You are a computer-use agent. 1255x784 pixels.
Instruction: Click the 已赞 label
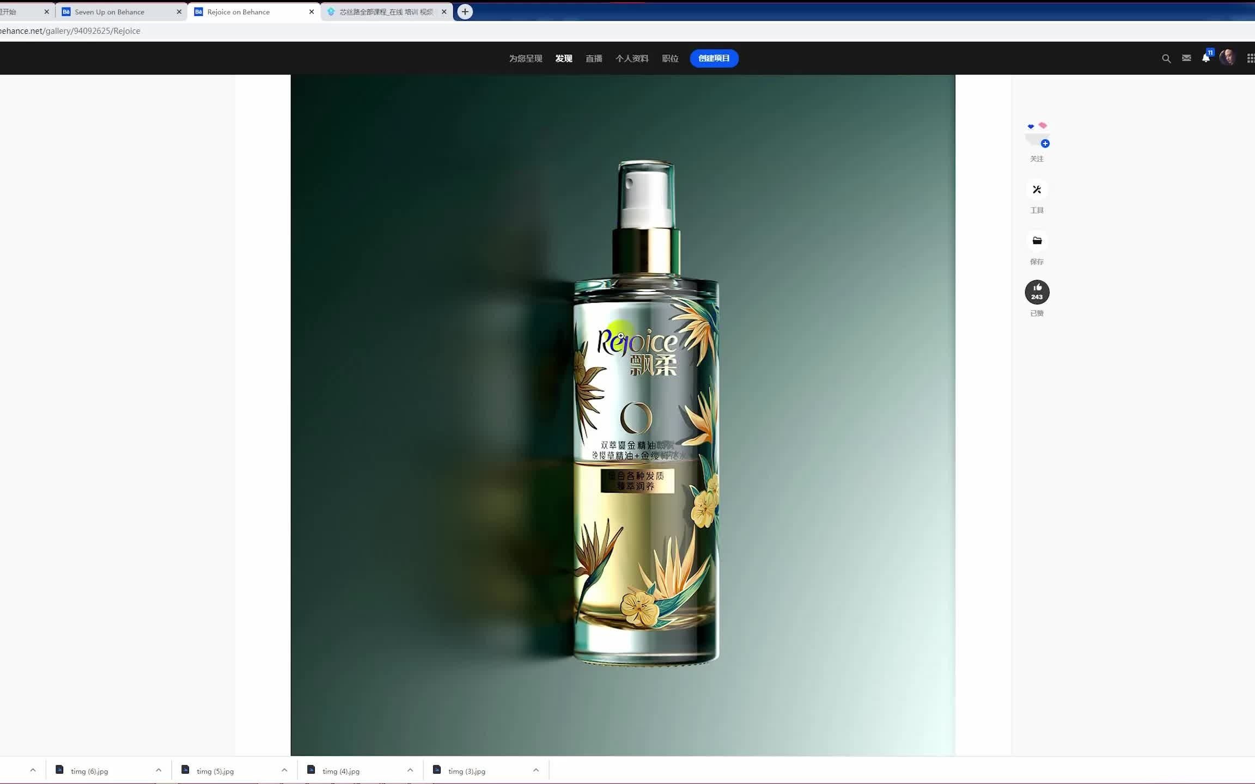tap(1037, 314)
